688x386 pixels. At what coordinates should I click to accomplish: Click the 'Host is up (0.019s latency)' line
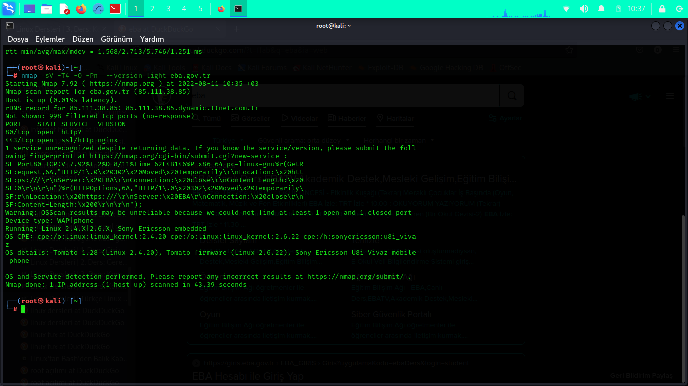coord(61,100)
